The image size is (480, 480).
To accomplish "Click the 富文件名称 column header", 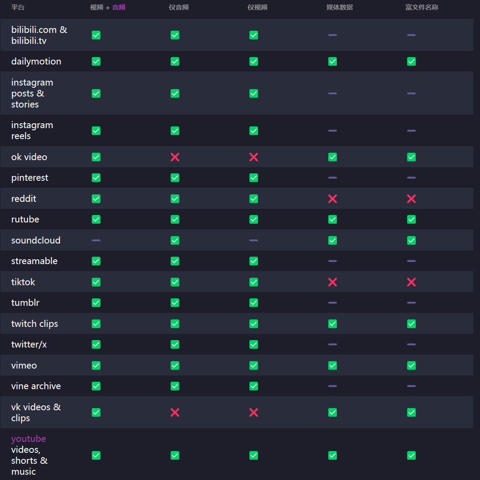I will coord(422,7).
